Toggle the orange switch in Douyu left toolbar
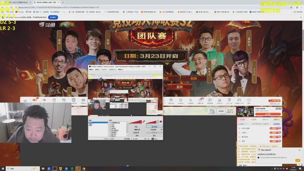This screenshot has height=171, width=304. point(35,100)
